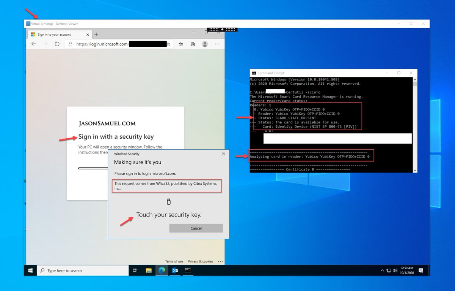Open Edge settings via ellipsis menu
Image resolution: width=455 pixels, height=291 pixels.
[217, 44]
